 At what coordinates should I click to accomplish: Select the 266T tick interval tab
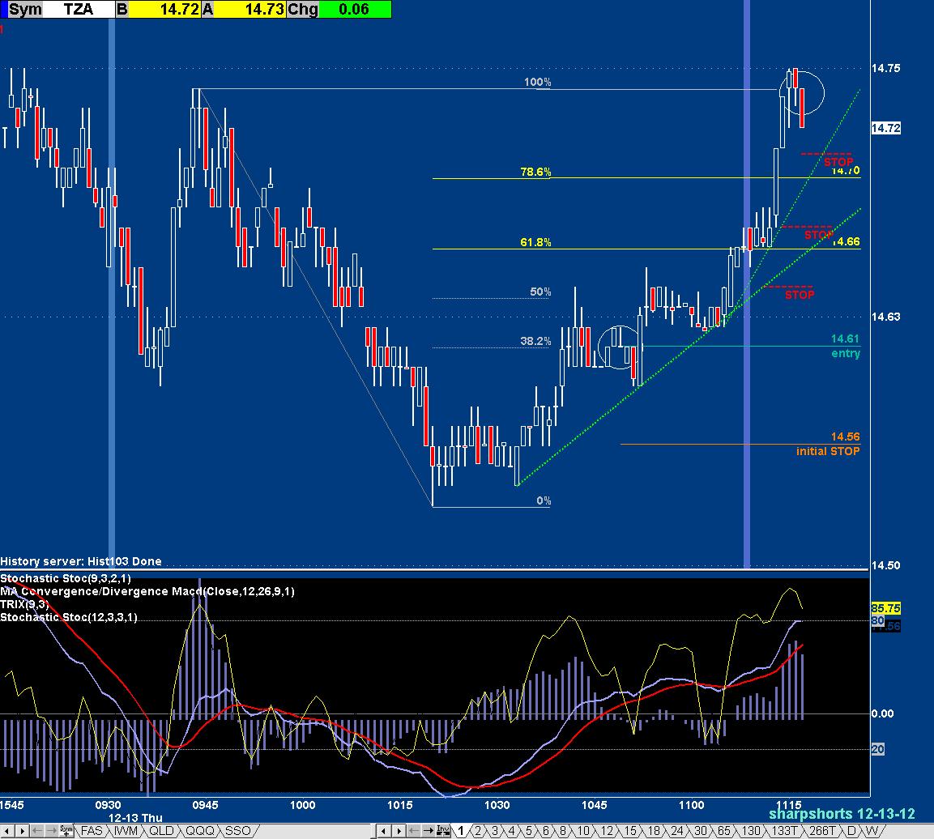822,830
